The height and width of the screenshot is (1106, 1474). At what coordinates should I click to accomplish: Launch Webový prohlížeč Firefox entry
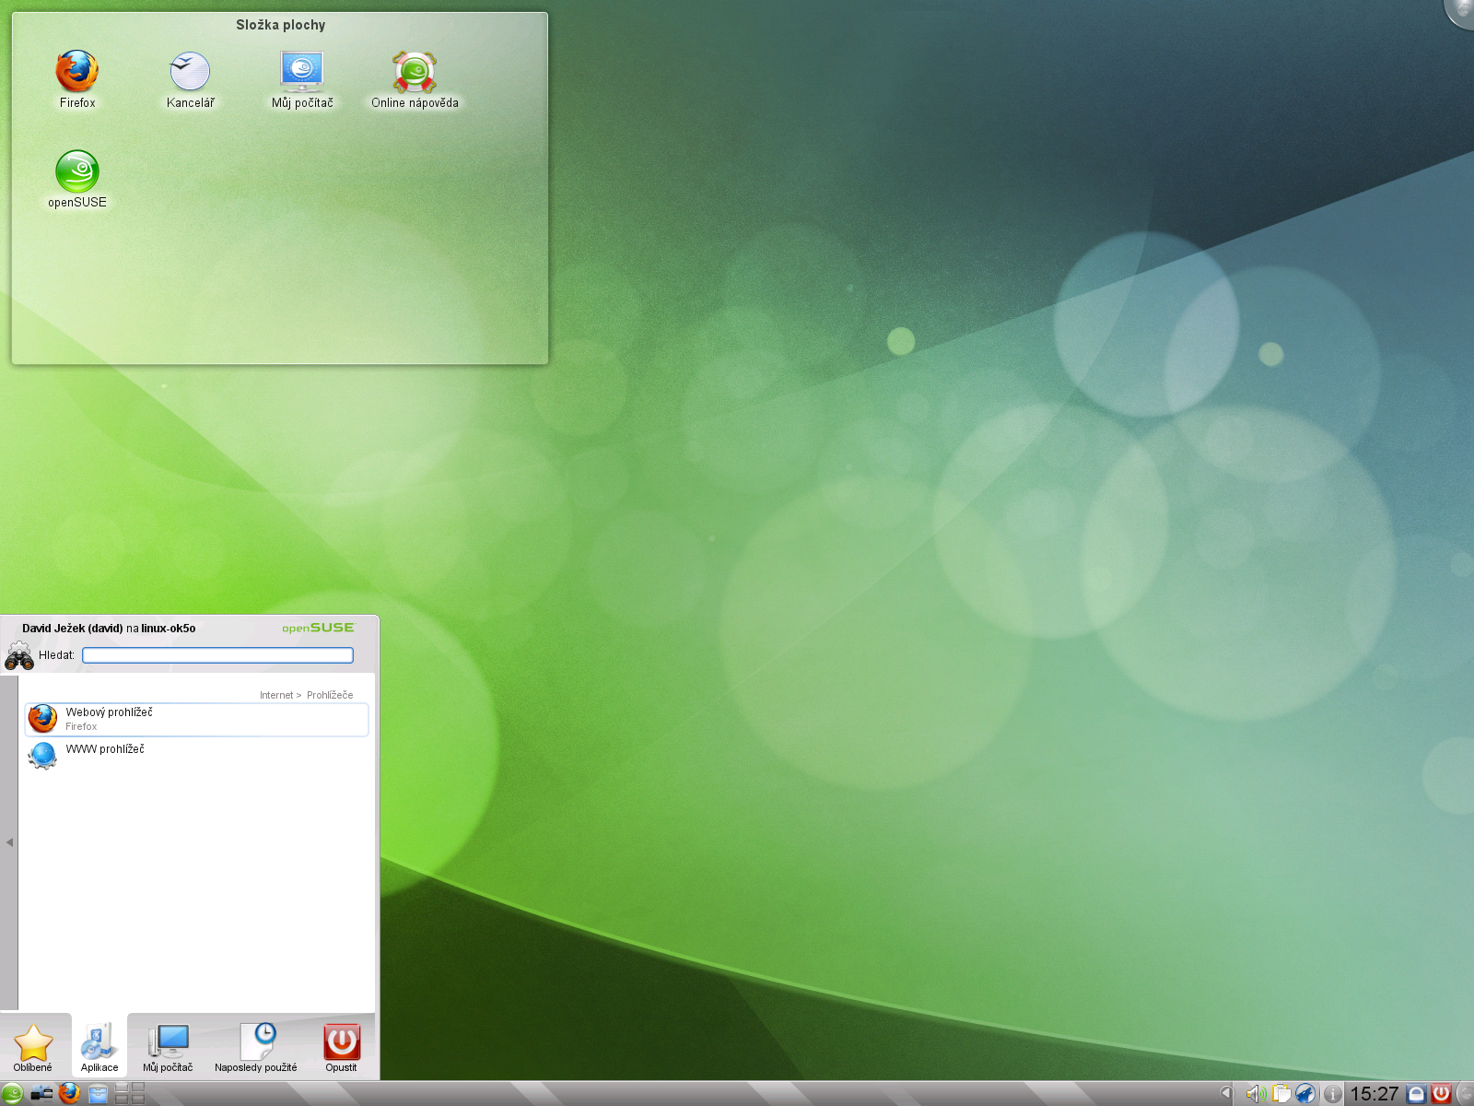tap(196, 719)
